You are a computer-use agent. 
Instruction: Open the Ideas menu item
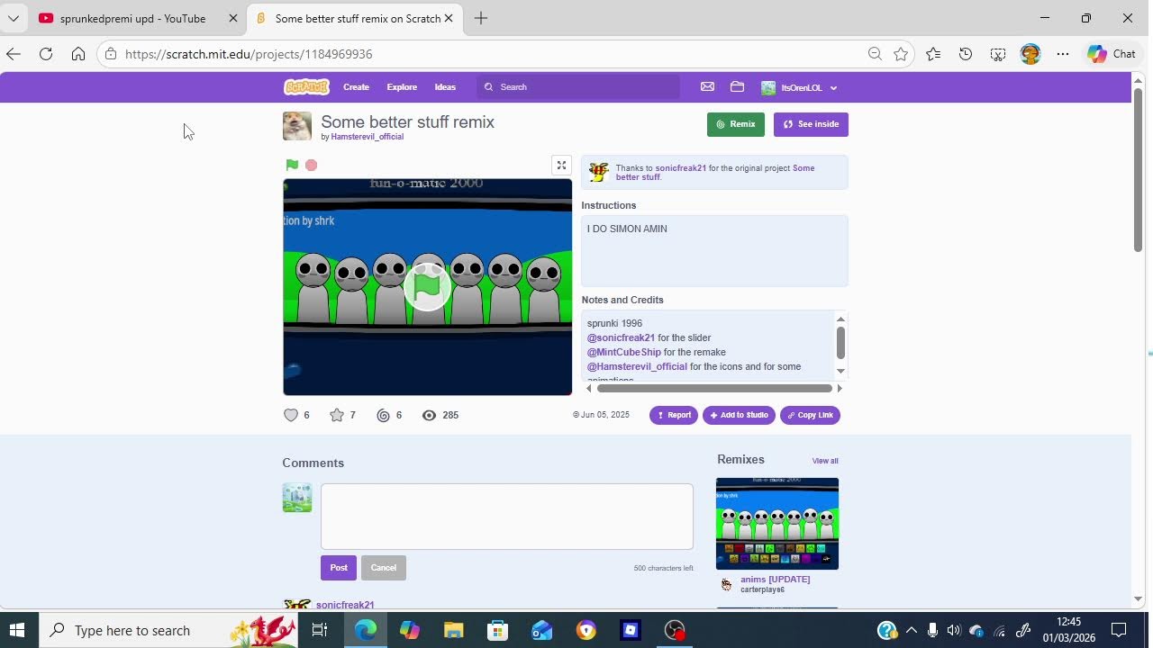445,87
